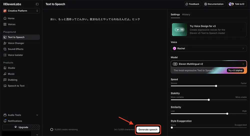The image size is (250, 136).
Task: Adjust the Style Exaggeration slider handle
Action: (x=172, y=127)
